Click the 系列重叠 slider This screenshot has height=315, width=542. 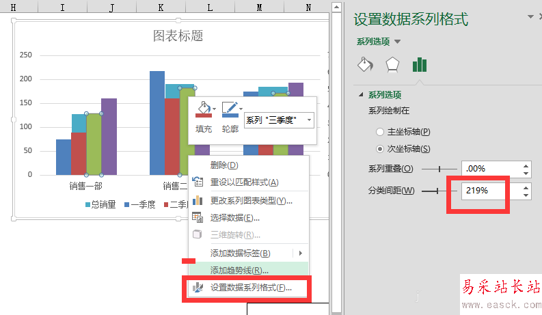point(439,169)
